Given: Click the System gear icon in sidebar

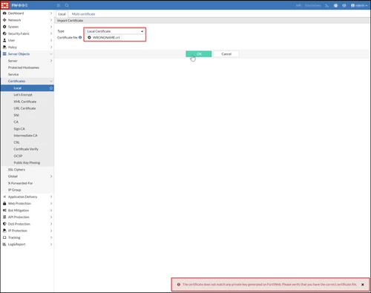Looking at the screenshot, I should point(4,27).
